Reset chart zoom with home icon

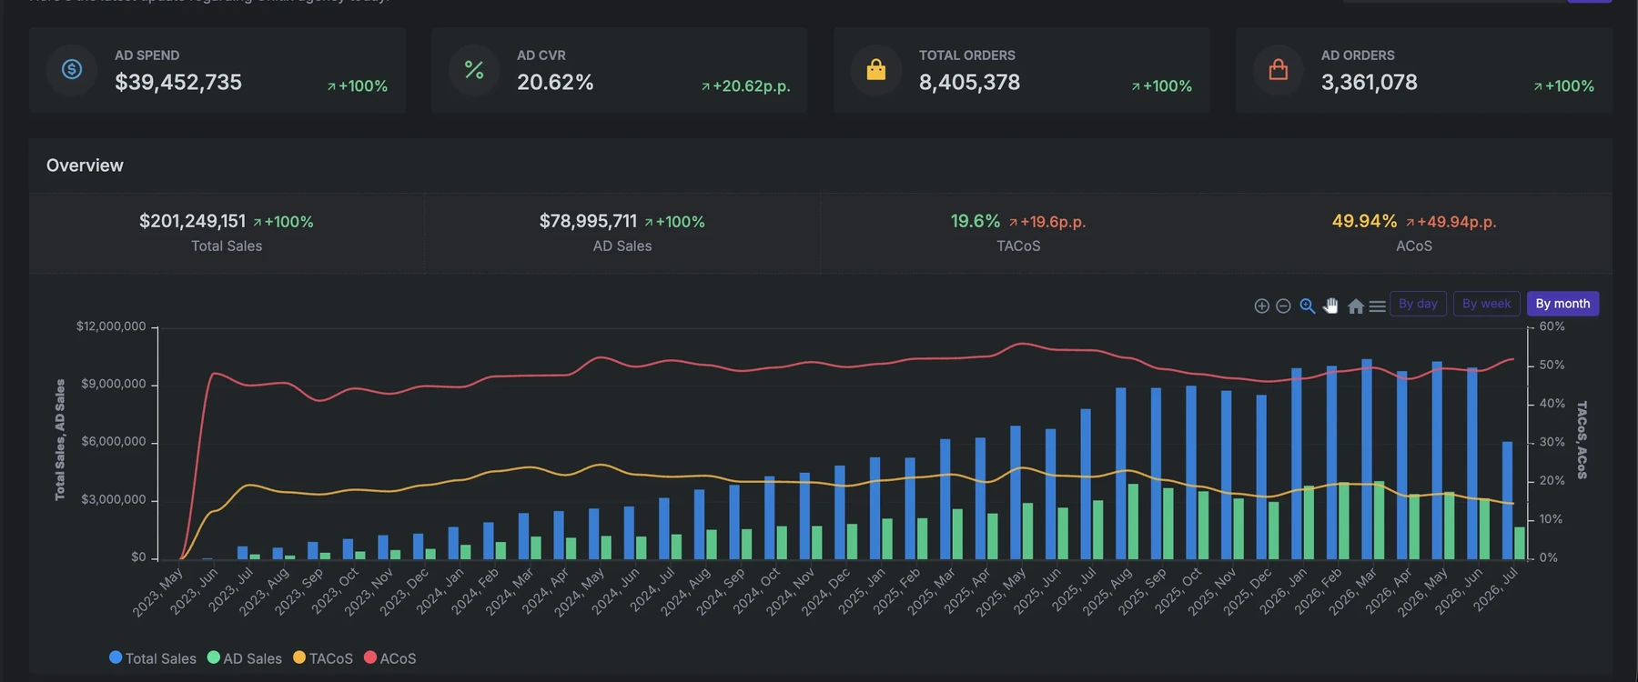(1356, 306)
